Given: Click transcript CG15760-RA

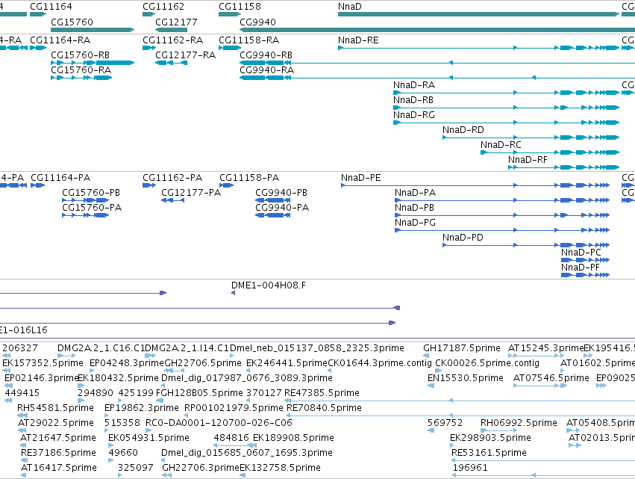Looking at the screenshot, I should (81, 78).
